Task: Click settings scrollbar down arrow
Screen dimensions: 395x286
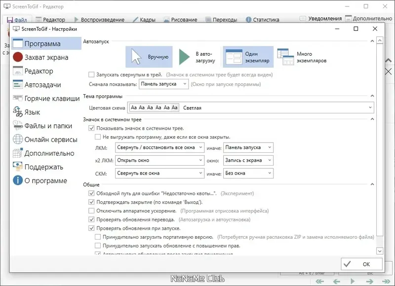Action: click(x=380, y=251)
